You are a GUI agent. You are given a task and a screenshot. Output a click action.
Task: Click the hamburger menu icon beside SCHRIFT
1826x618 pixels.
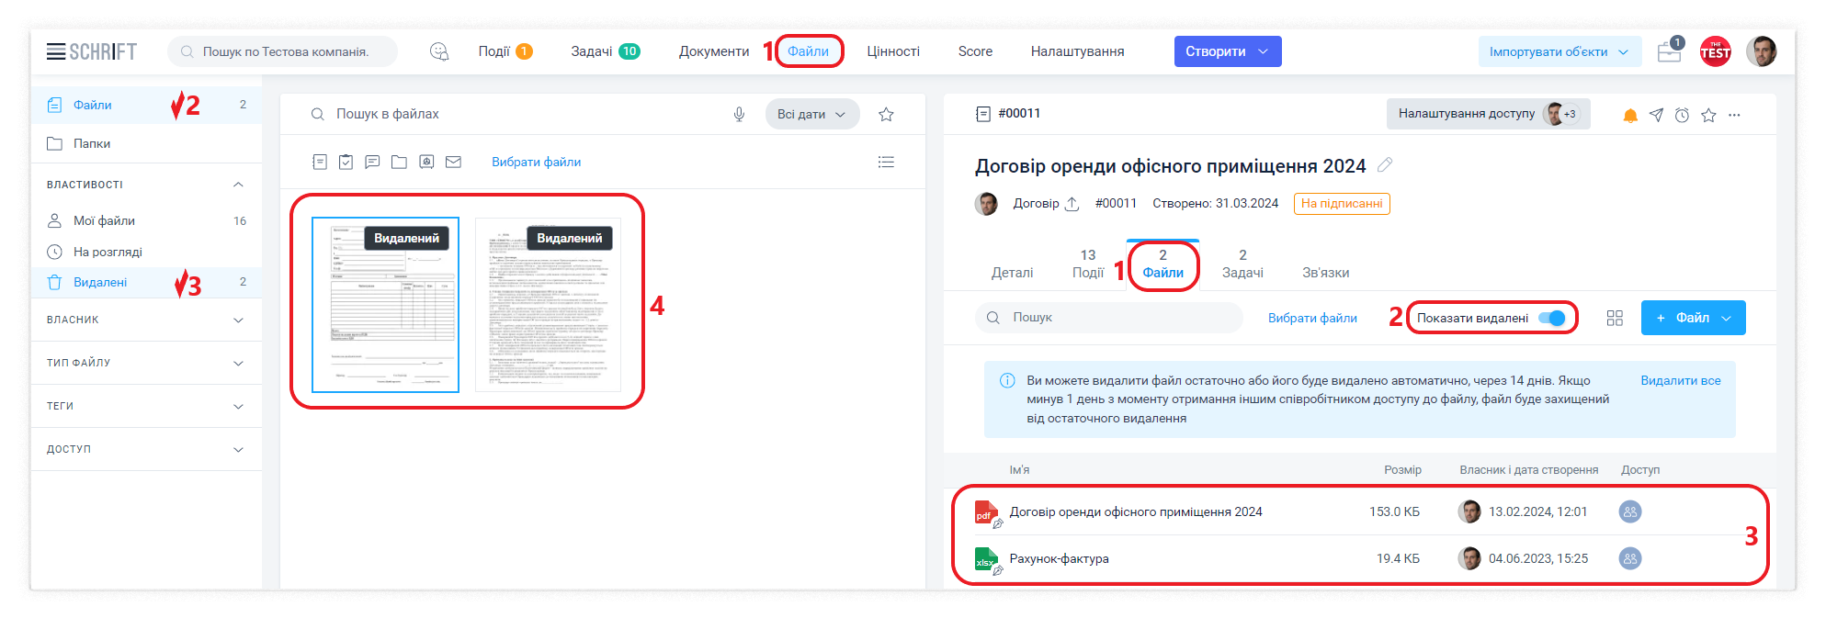(x=56, y=51)
